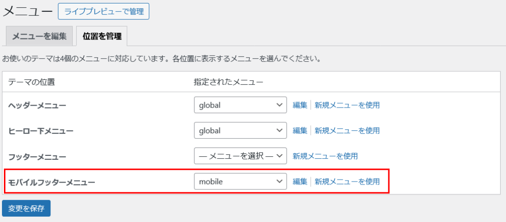Click the メニュー page heading
This screenshot has height=222, width=506.
(x=28, y=11)
